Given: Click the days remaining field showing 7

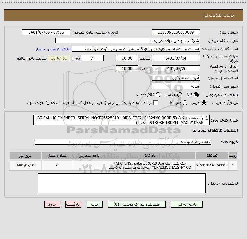Looking at the screenshot, I should point(92,58).
